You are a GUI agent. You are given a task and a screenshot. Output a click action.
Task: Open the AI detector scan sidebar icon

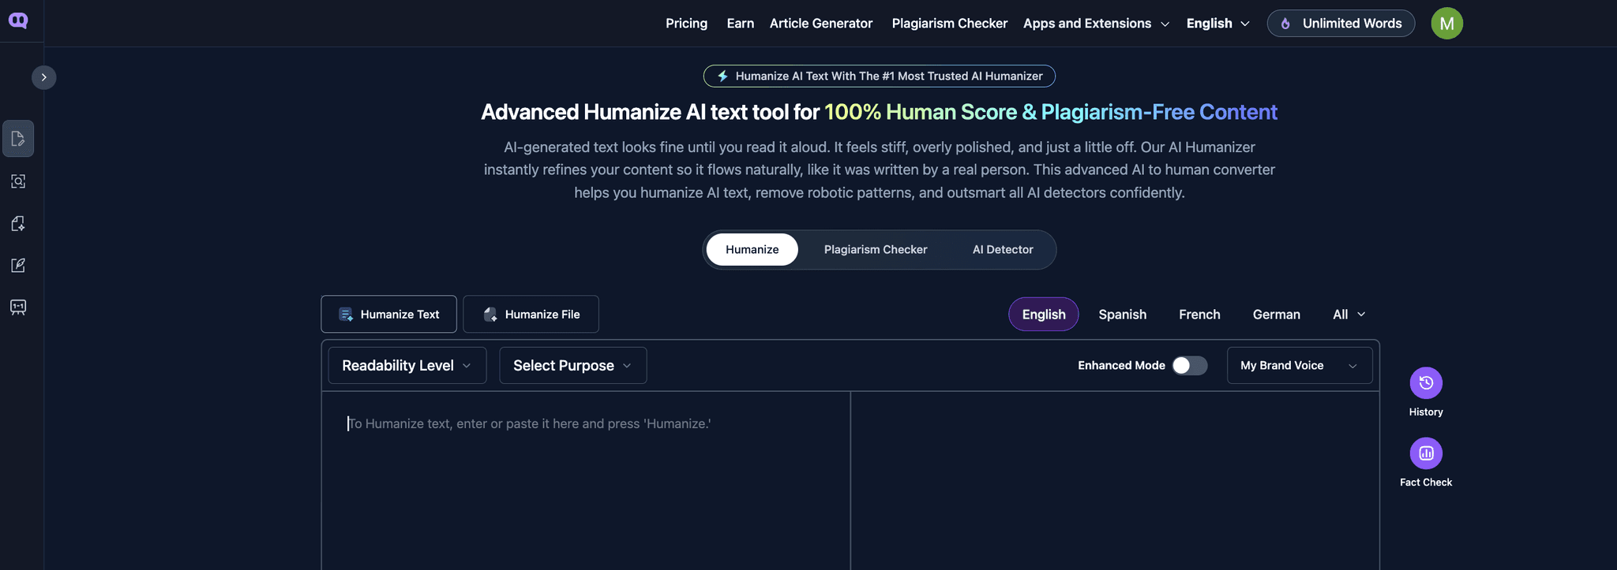tap(18, 181)
